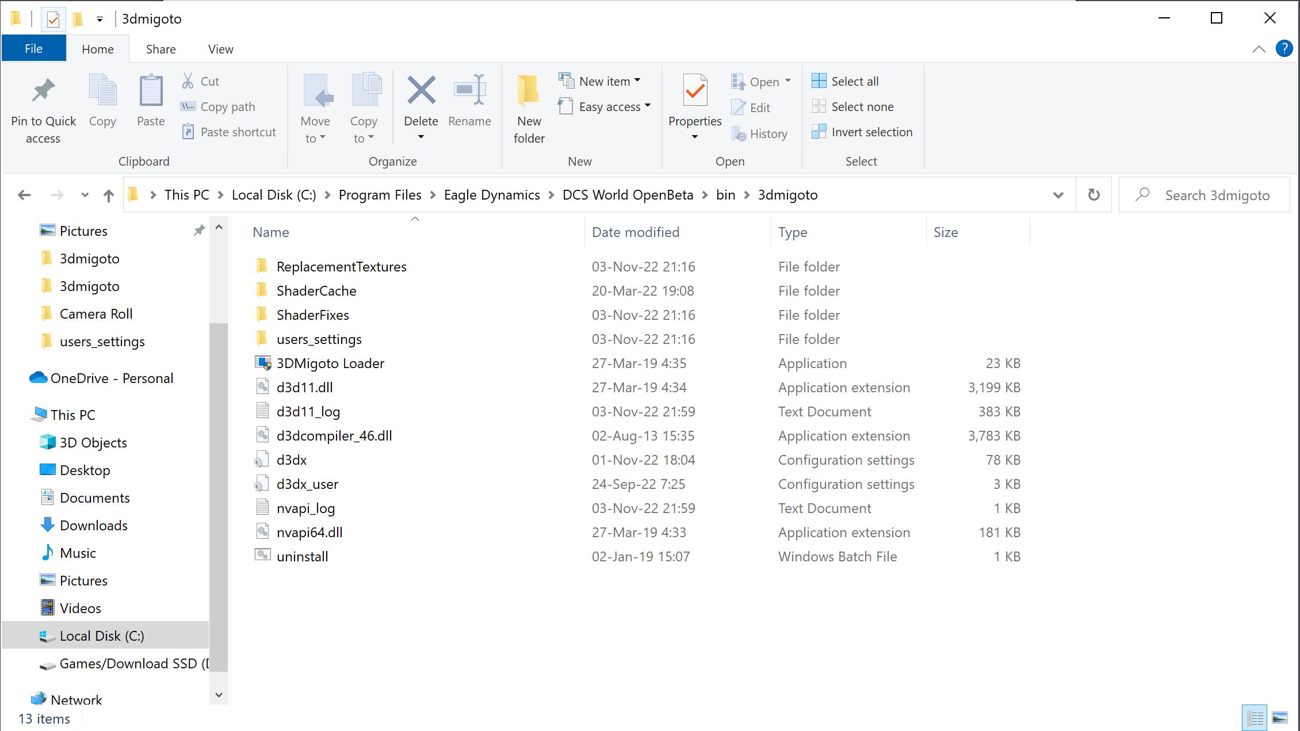
Task: Click the Copy ribbon icon
Action: pyautogui.click(x=102, y=91)
